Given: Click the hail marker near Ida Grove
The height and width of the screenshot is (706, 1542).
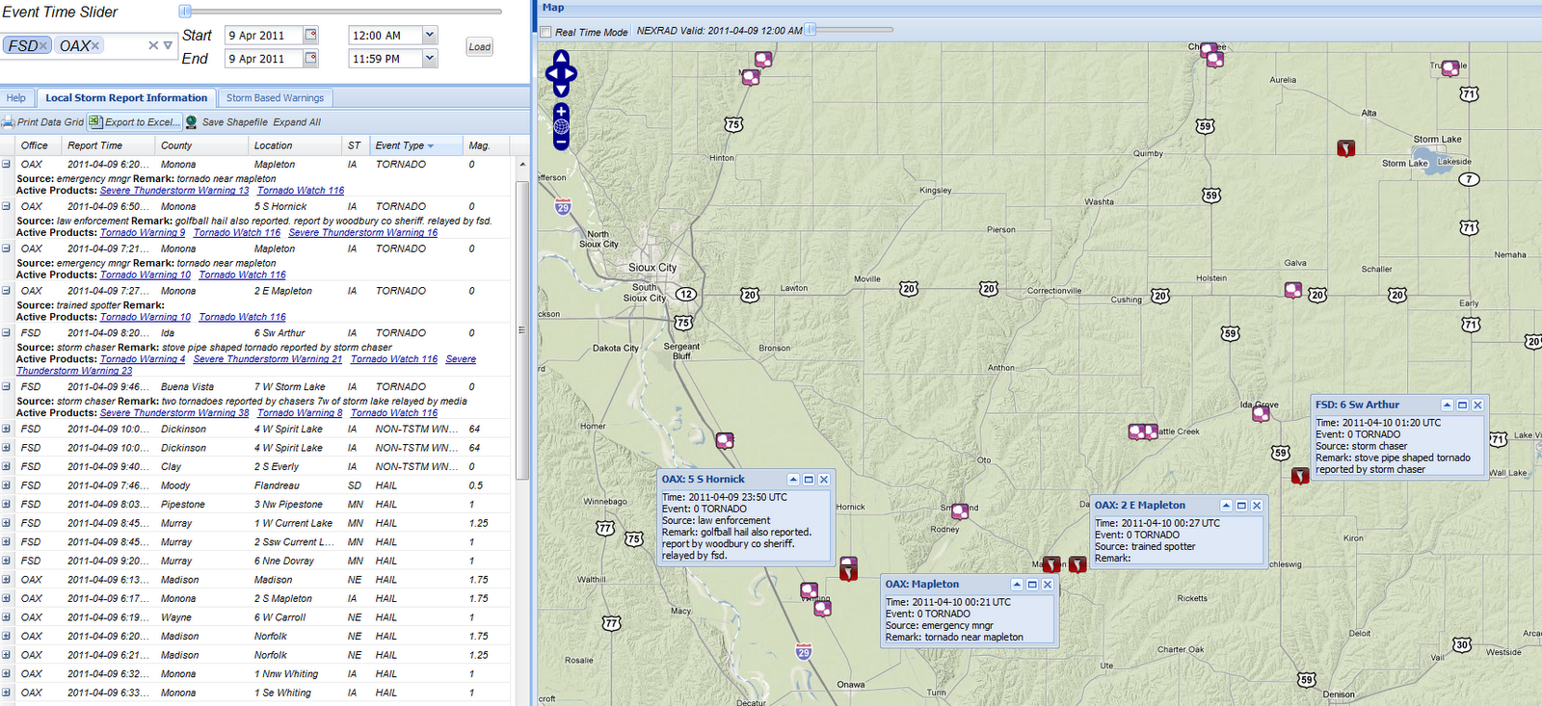Looking at the screenshot, I should click(x=1261, y=414).
